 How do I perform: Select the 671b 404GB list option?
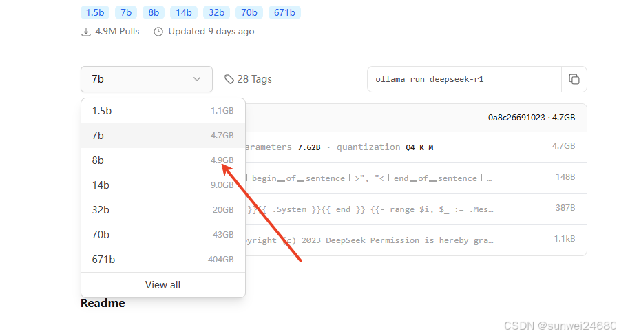(x=163, y=260)
